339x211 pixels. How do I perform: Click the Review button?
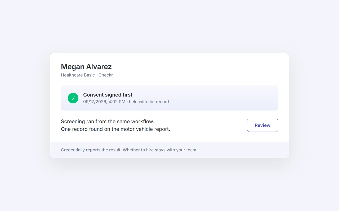tap(262, 125)
